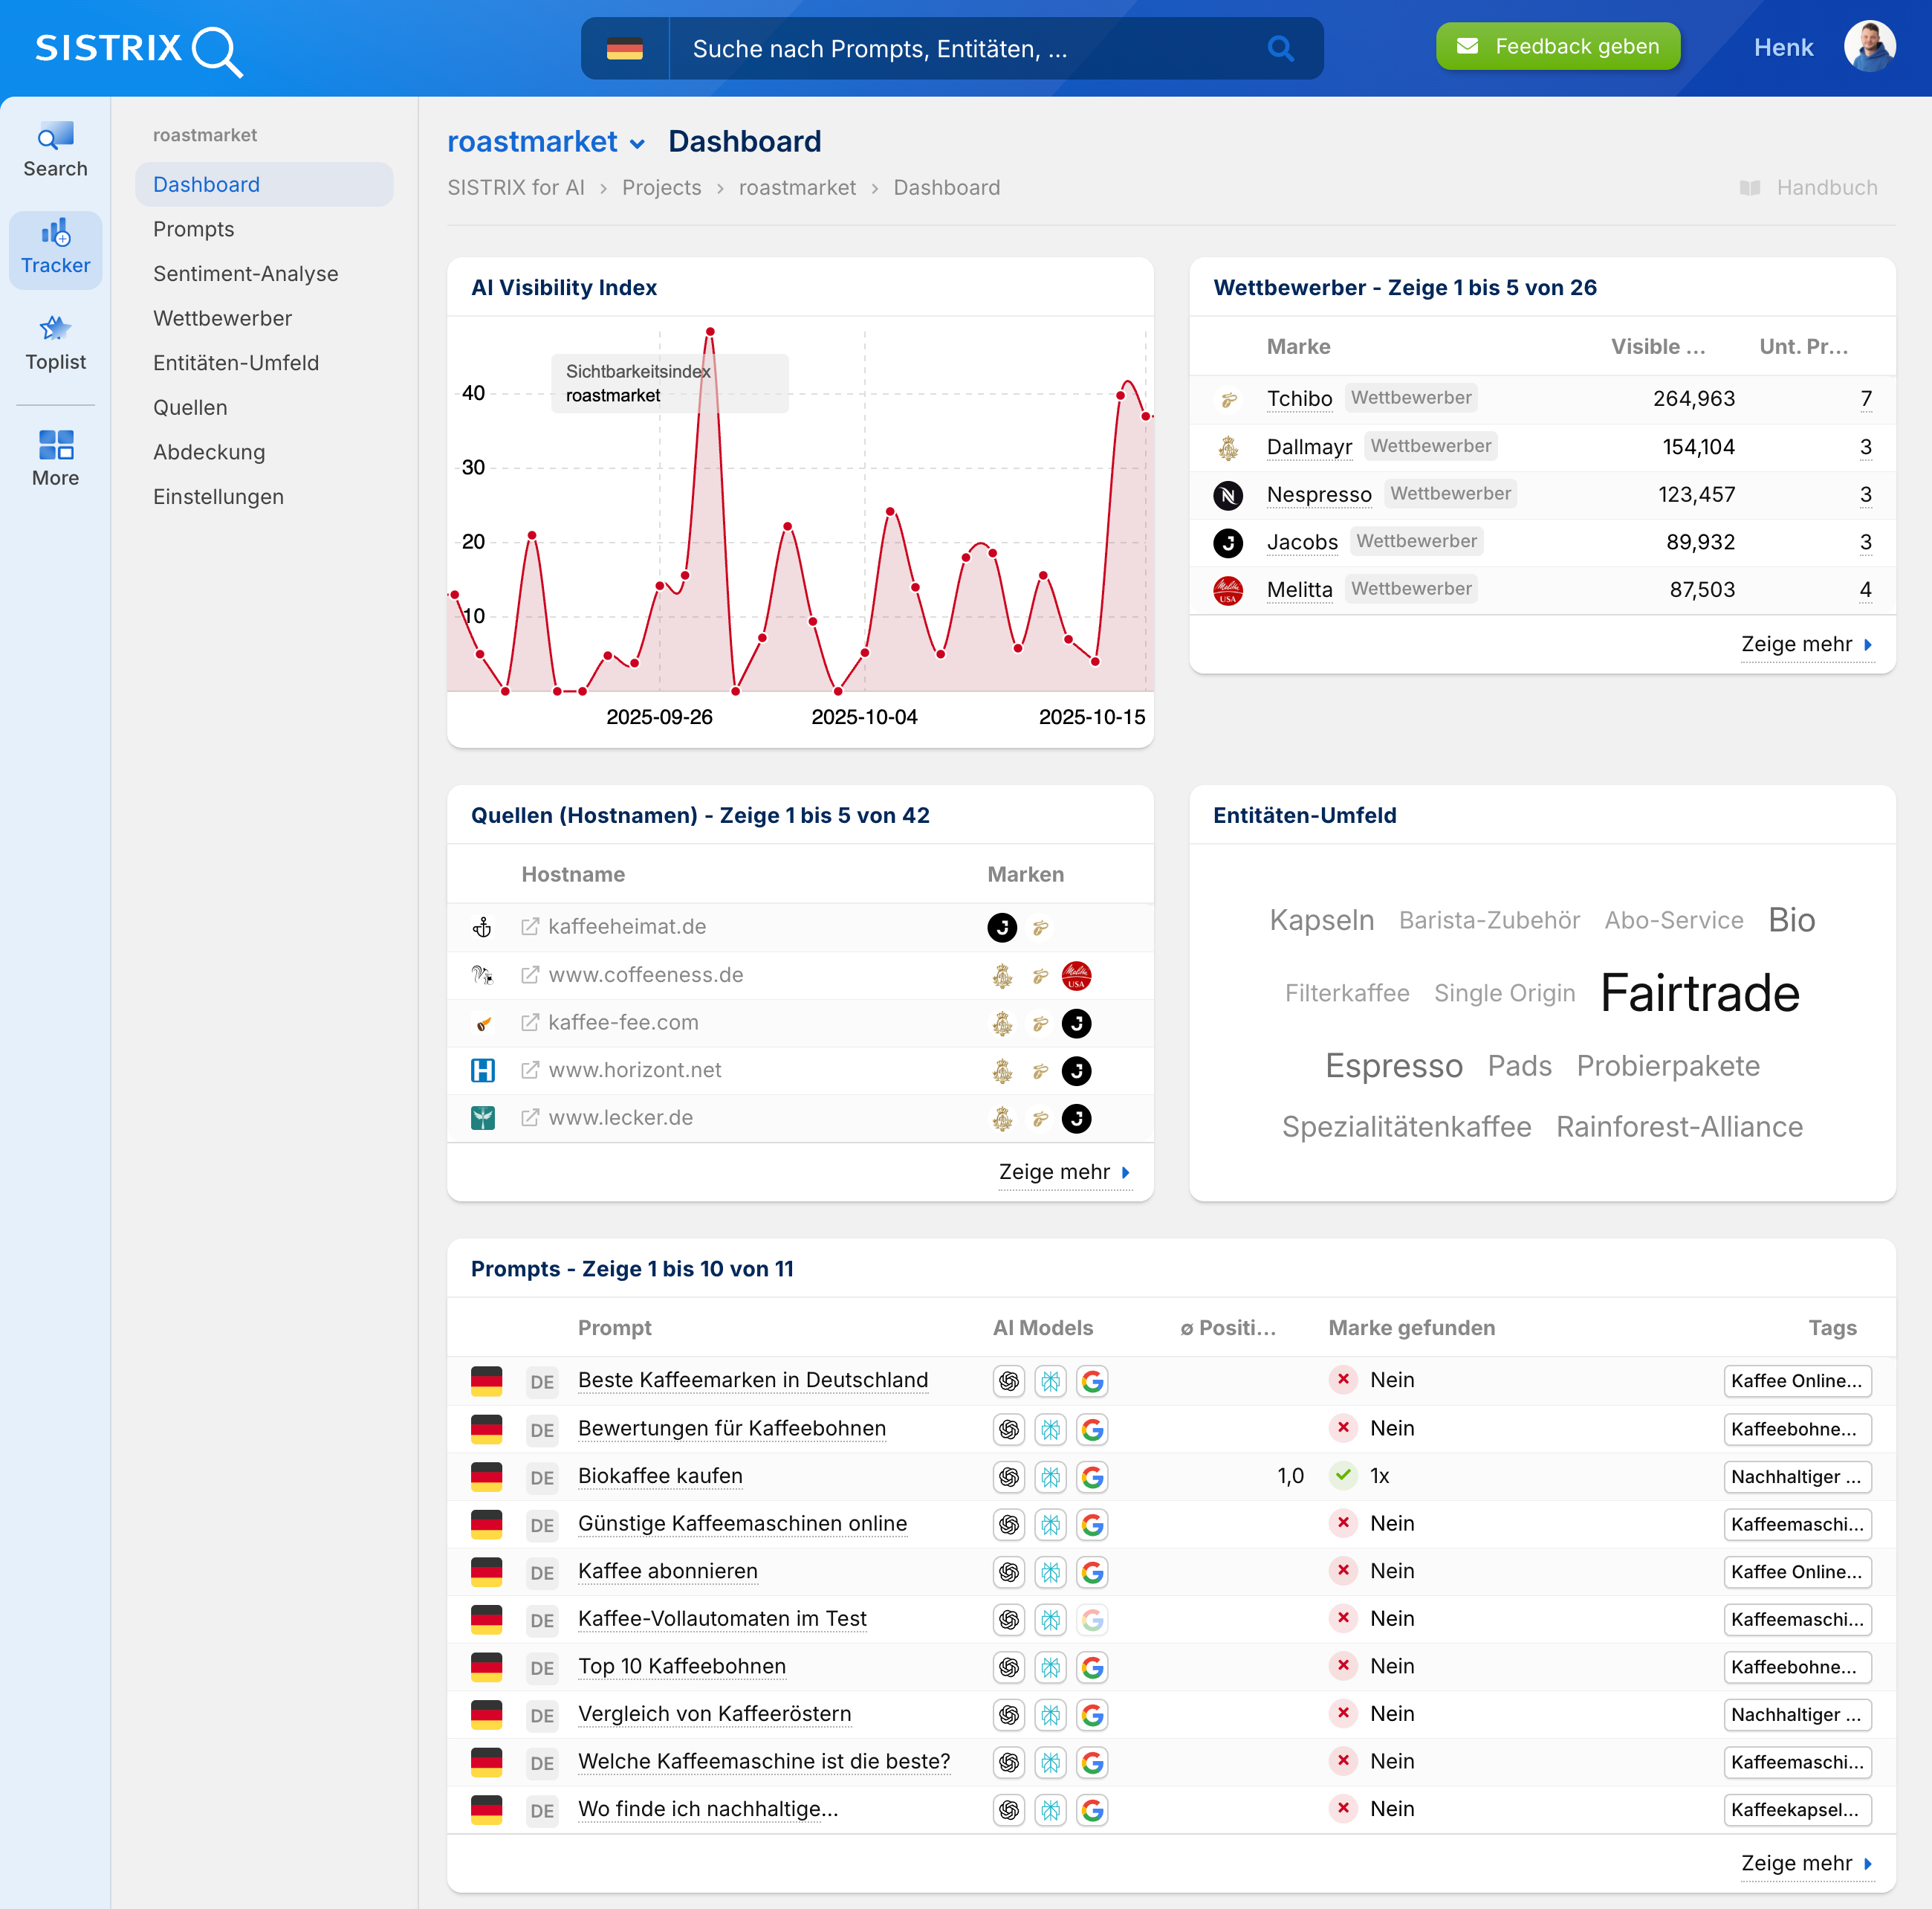Click the Perplexity model icon on Top 10 Kaffeebohnen row
The image size is (1932, 1909).
pyautogui.click(x=1051, y=1668)
